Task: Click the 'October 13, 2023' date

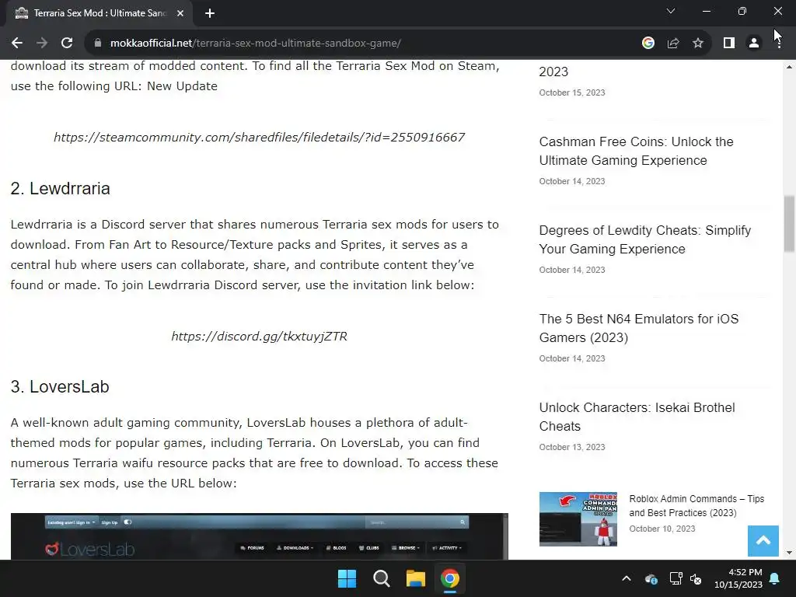Action: click(x=572, y=447)
